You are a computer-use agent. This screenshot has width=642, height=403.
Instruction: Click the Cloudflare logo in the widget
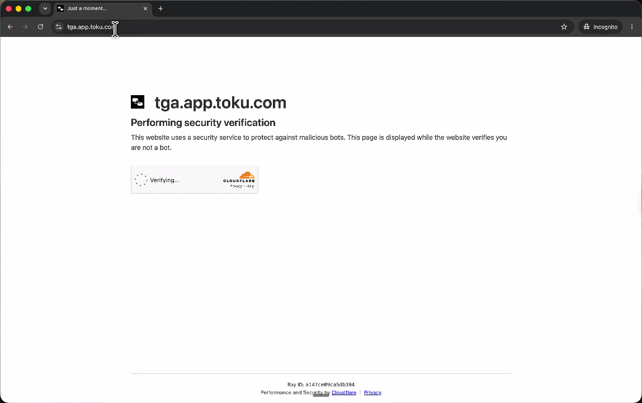[x=239, y=177]
